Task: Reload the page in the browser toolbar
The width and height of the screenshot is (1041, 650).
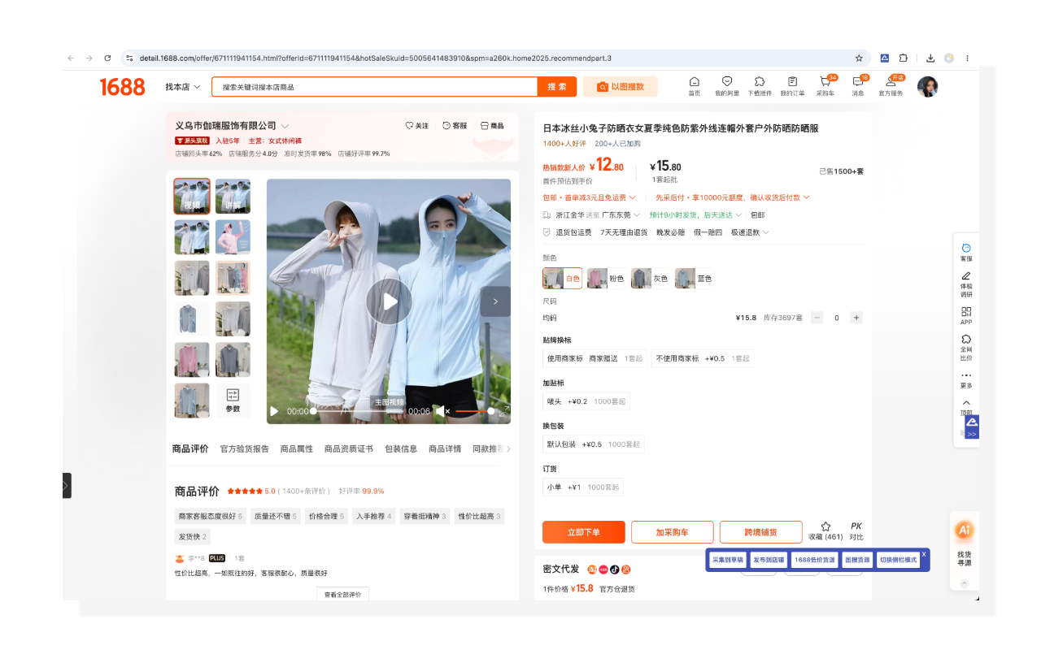Action: (x=107, y=58)
